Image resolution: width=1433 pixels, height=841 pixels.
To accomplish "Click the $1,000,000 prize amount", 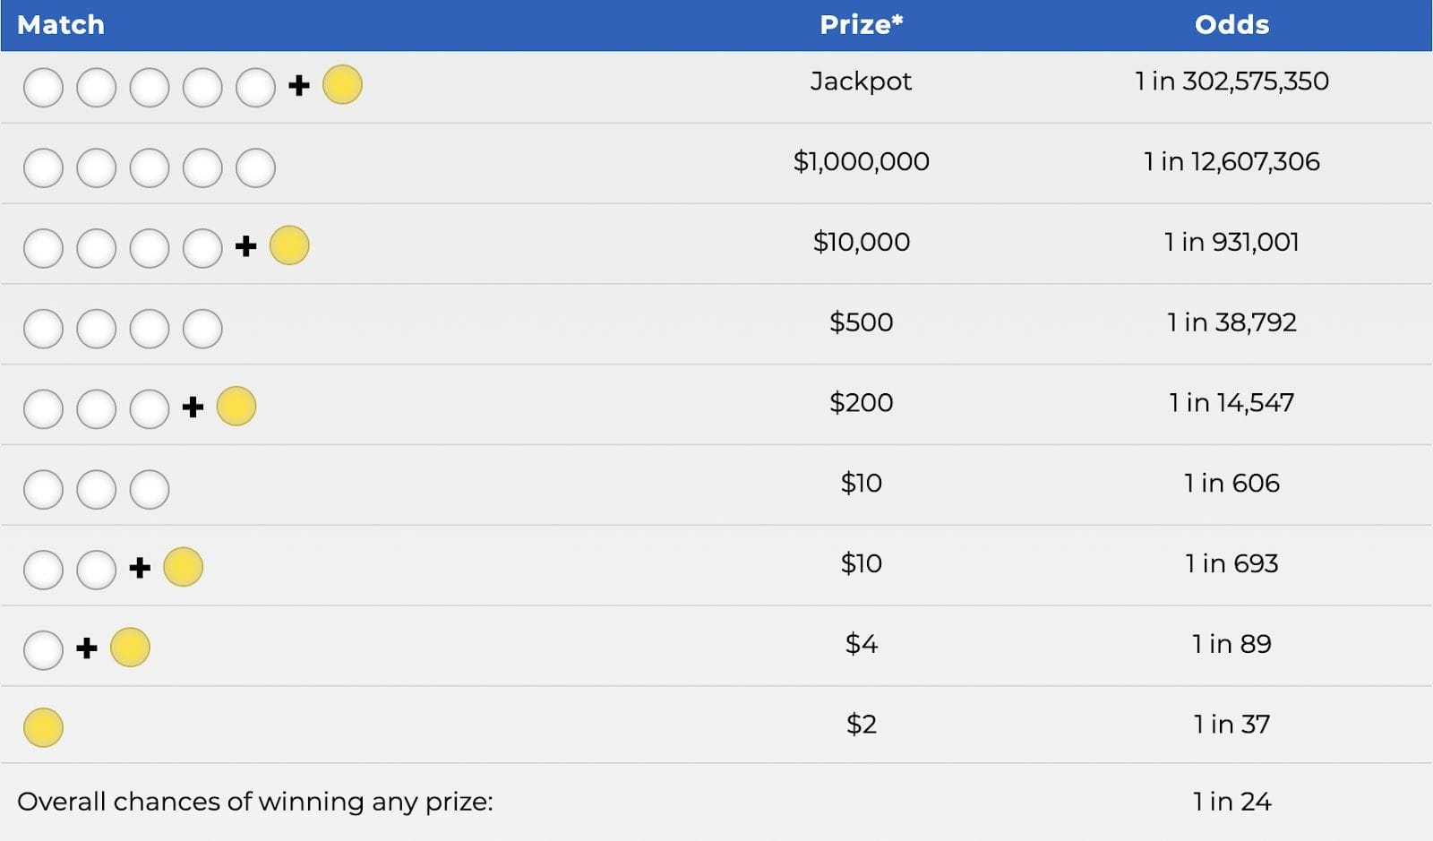I will click(x=861, y=162).
